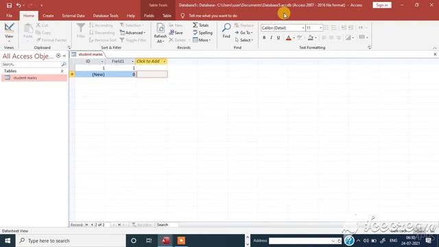Image resolution: width=439 pixels, height=247 pixels.
Task: Open the orange recorder app on taskbar
Action: pyautogui.click(x=181, y=241)
